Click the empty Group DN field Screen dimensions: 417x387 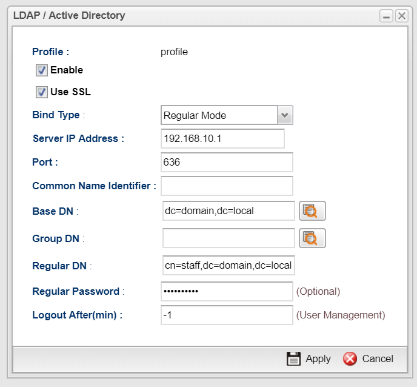229,238
